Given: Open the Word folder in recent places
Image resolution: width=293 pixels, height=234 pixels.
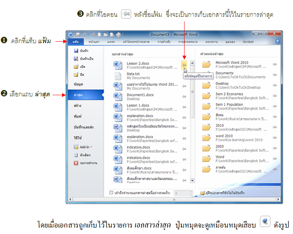Looking at the screenshot, I should 236,159.
